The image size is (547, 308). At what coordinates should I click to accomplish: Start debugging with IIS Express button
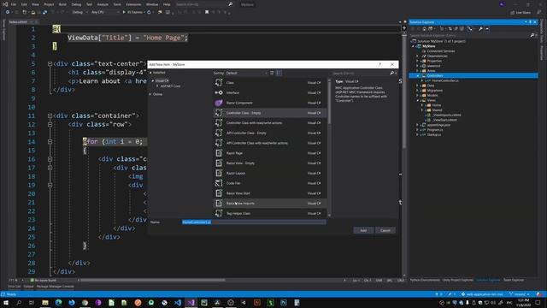[x=132, y=12]
